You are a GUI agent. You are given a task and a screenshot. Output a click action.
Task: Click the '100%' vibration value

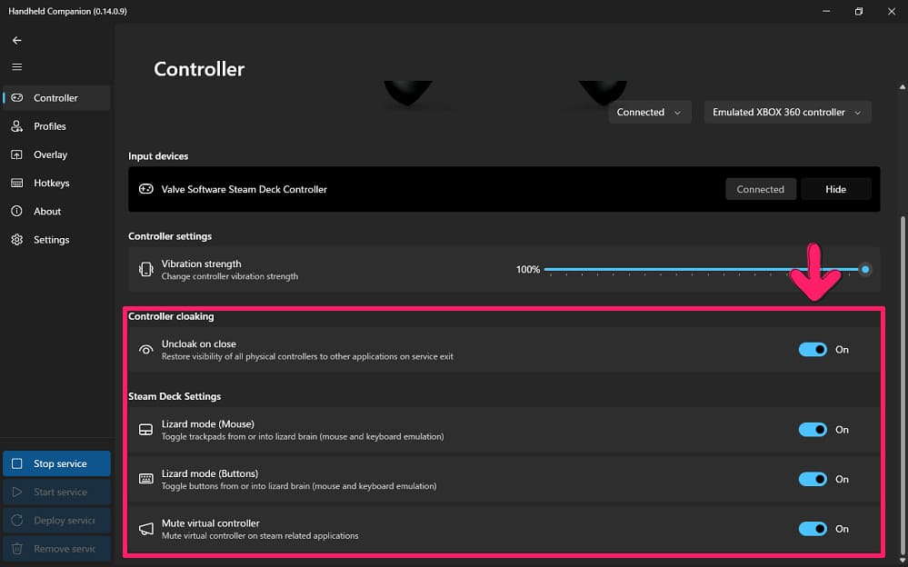[528, 269]
